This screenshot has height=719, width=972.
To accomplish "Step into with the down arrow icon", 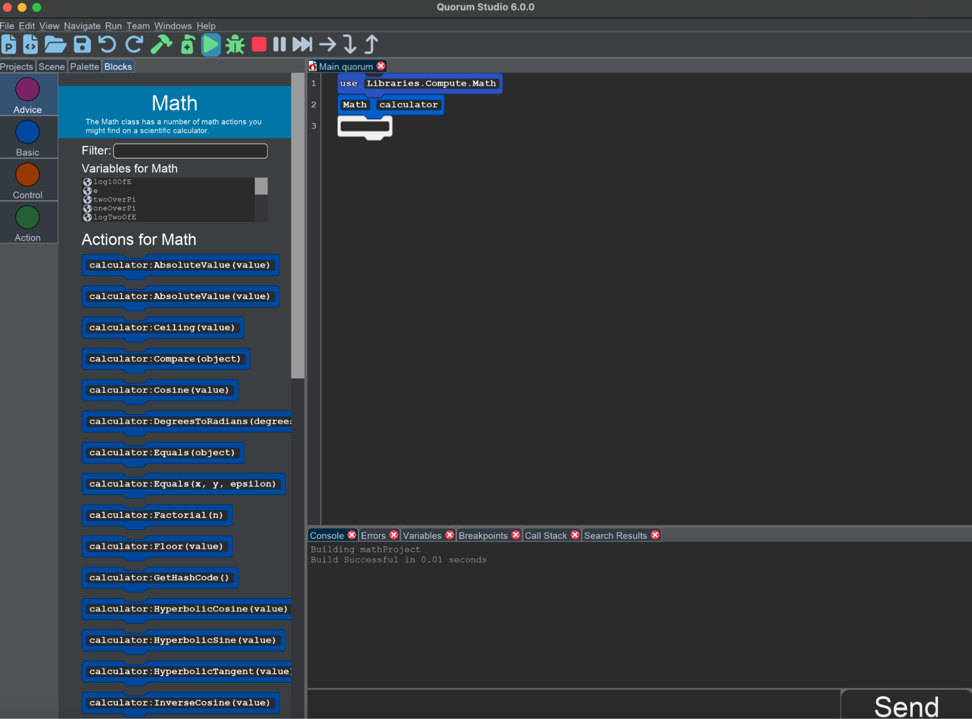I will pos(350,45).
